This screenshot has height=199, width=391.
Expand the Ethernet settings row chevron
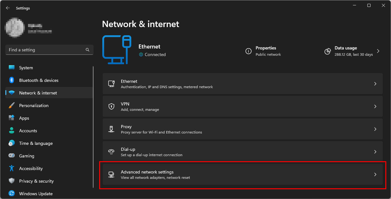[375, 84]
